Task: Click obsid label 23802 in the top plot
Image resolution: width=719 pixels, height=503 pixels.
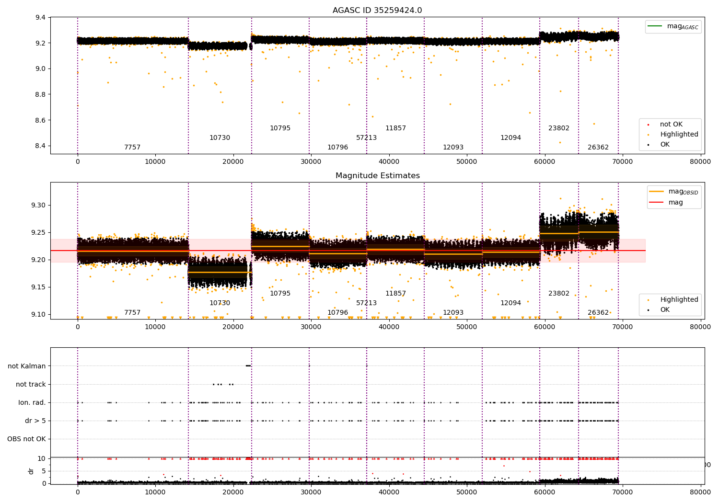Action: point(559,128)
